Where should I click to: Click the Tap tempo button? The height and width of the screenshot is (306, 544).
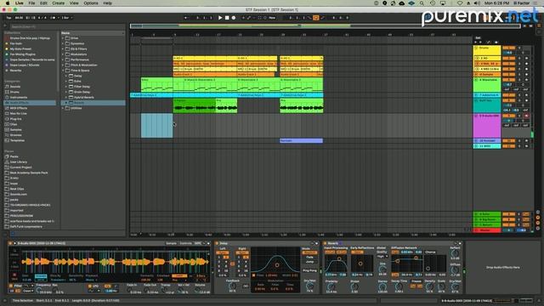(8, 18)
